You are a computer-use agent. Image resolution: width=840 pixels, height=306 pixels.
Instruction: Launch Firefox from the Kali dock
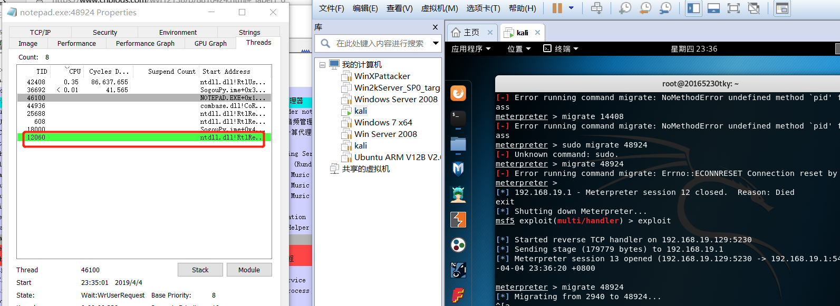click(458, 93)
